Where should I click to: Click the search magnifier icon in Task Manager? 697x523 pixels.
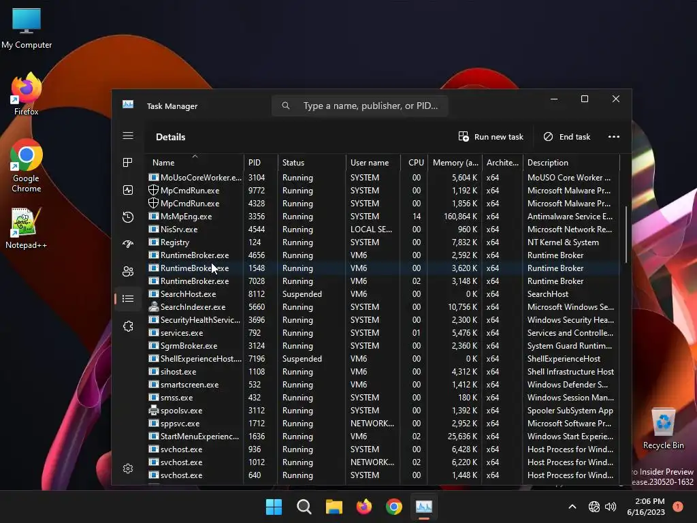[x=286, y=106]
